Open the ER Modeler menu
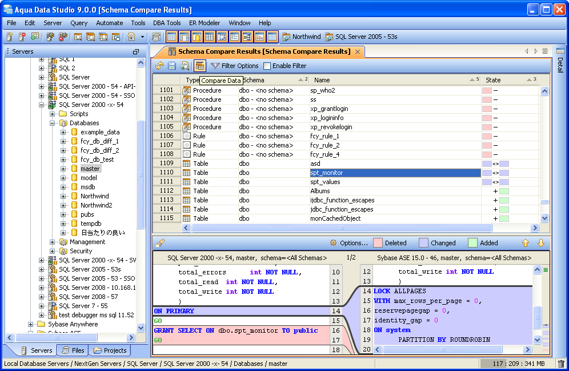Viewport: 569px width, 371px height. pyautogui.click(x=205, y=23)
